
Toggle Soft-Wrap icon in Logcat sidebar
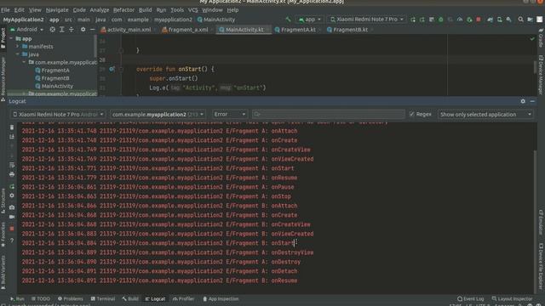(x=12, y=165)
